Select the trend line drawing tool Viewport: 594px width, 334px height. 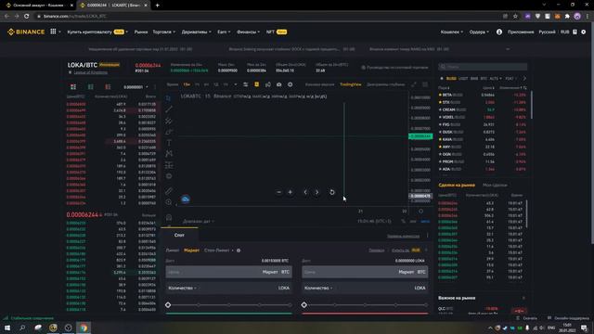[169, 109]
